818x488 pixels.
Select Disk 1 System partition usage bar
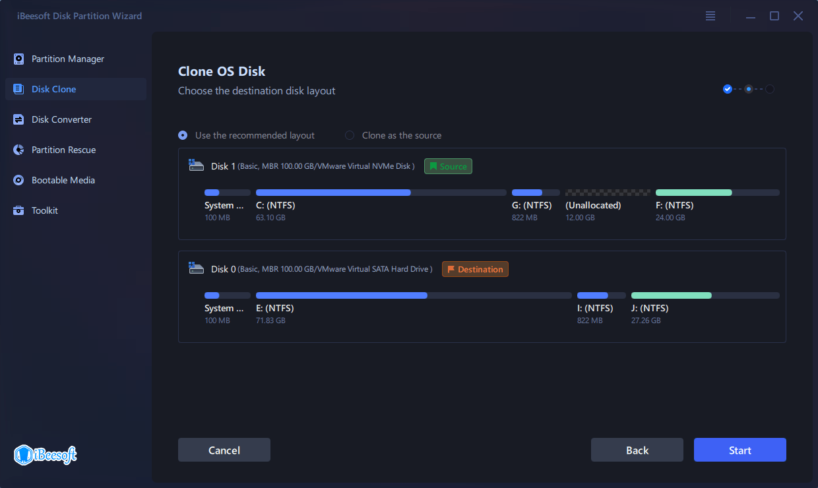point(228,193)
